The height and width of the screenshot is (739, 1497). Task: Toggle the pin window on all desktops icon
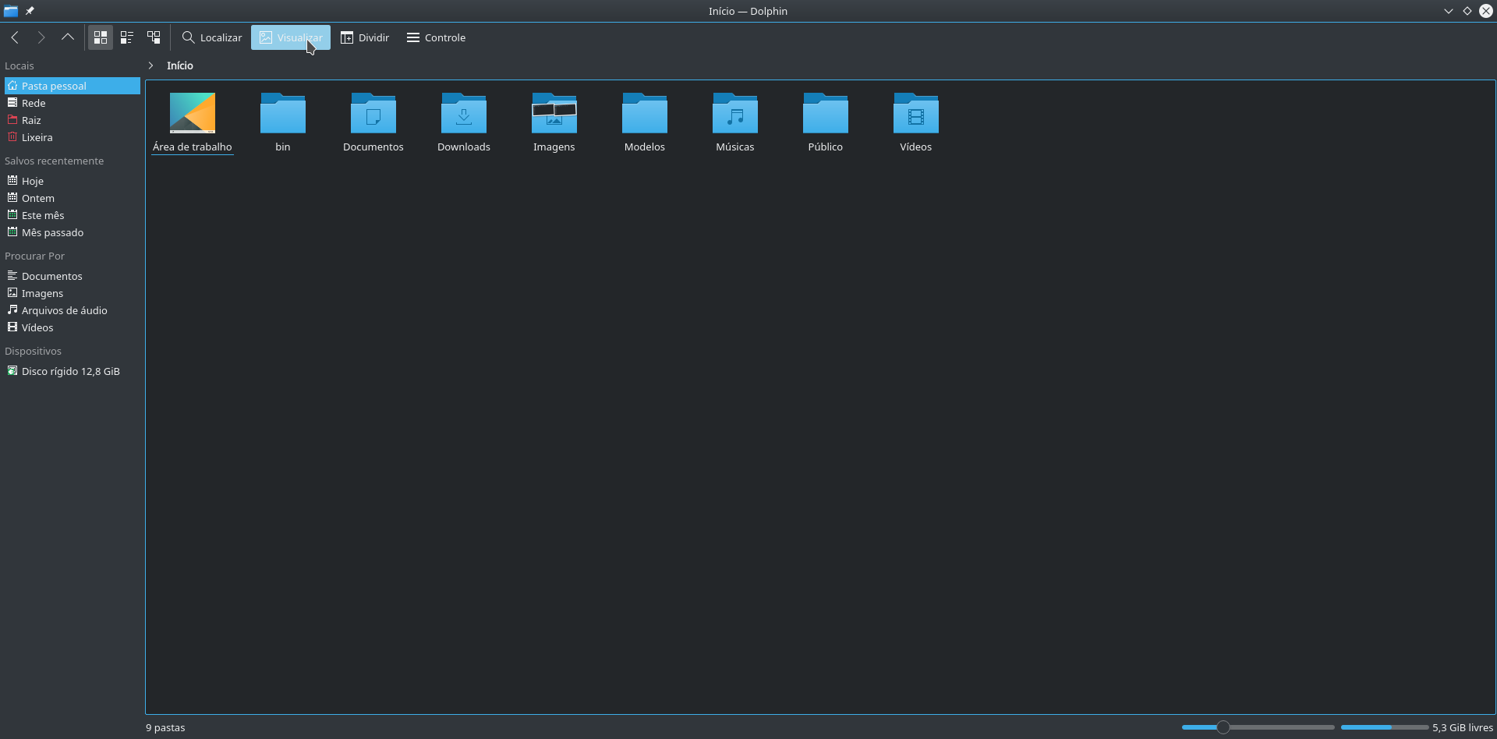pyautogui.click(x=30, y=11)
